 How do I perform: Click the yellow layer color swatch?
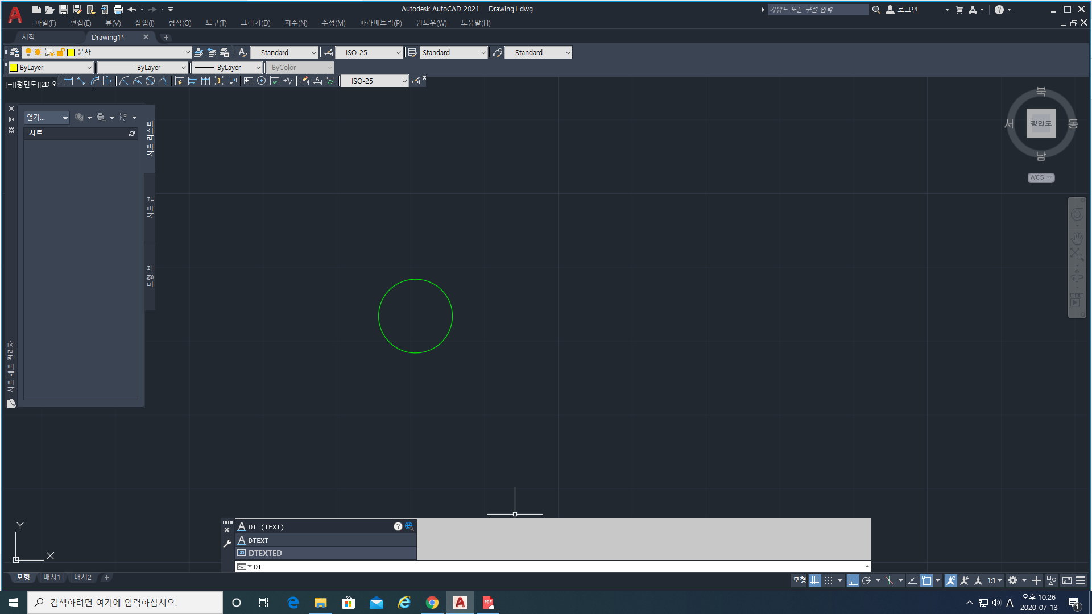[x=71, y=52]
